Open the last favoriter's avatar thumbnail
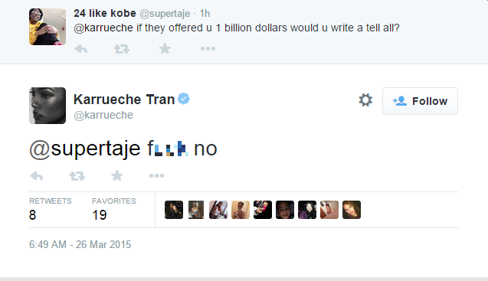This screenshot has width=488, height=281. coord(352,210)
